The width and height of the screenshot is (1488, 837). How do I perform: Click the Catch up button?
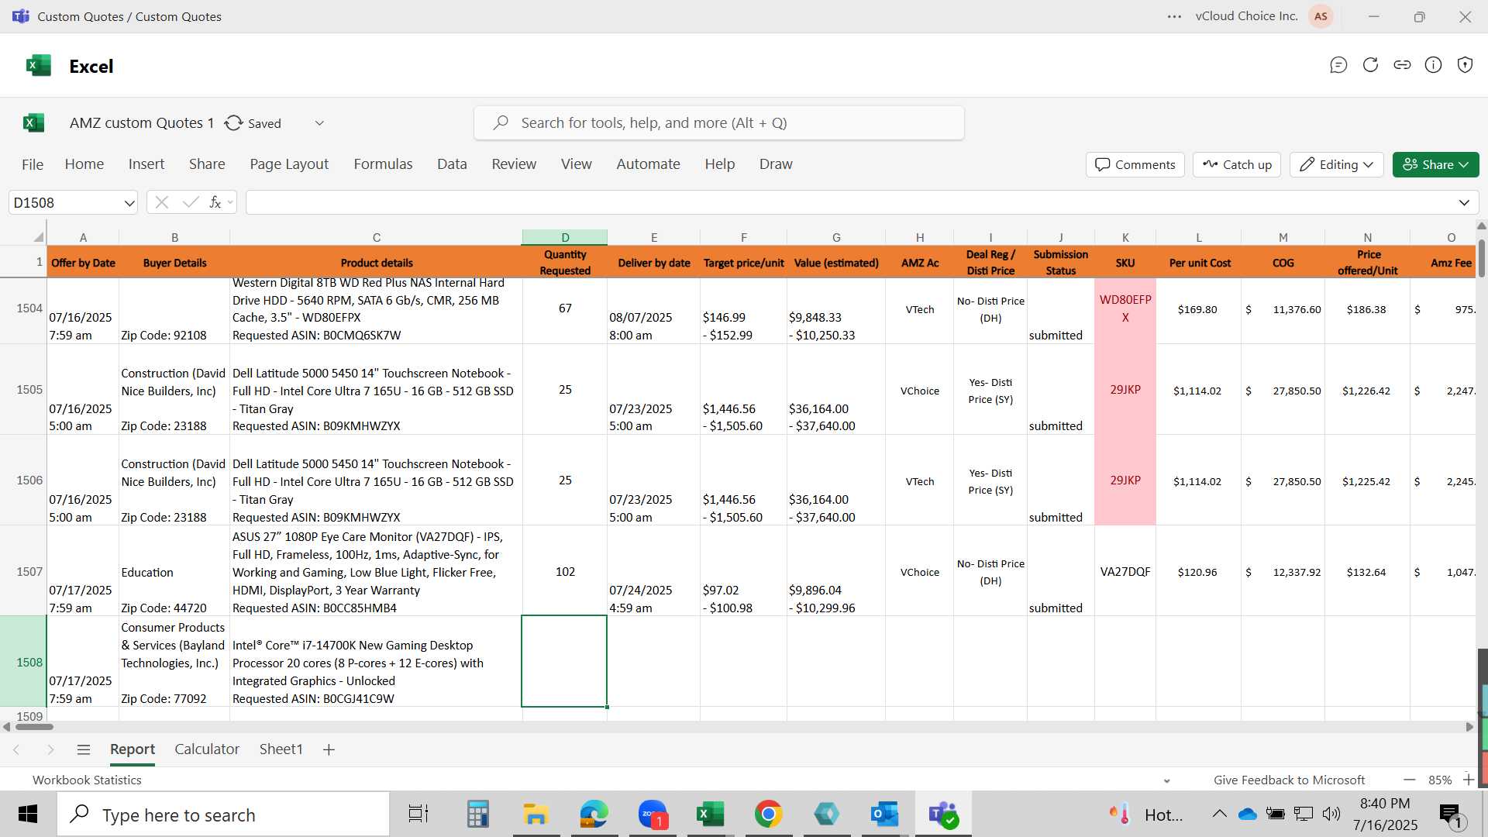(x=1237, y=164)
